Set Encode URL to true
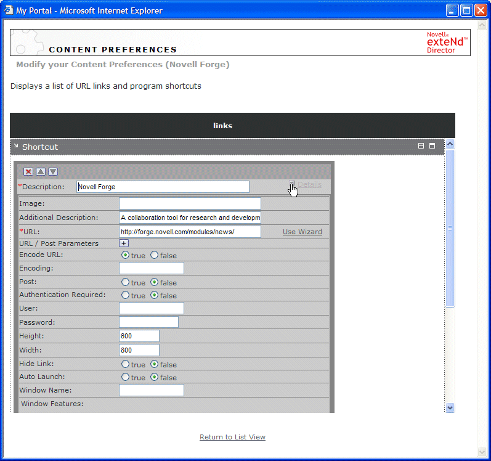 125,255
